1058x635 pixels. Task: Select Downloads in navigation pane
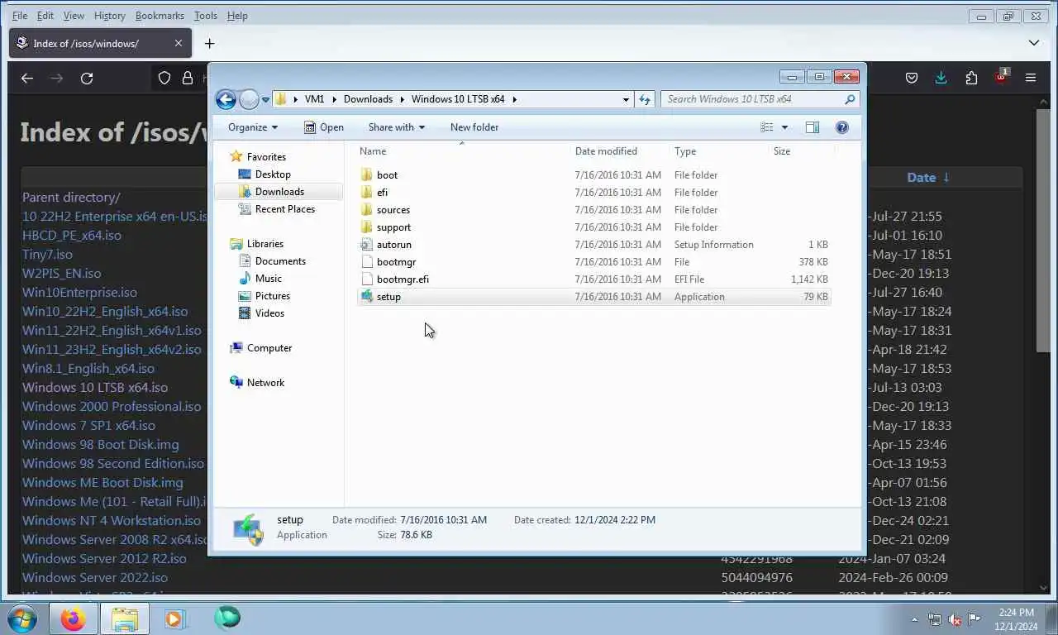(279, 192)
